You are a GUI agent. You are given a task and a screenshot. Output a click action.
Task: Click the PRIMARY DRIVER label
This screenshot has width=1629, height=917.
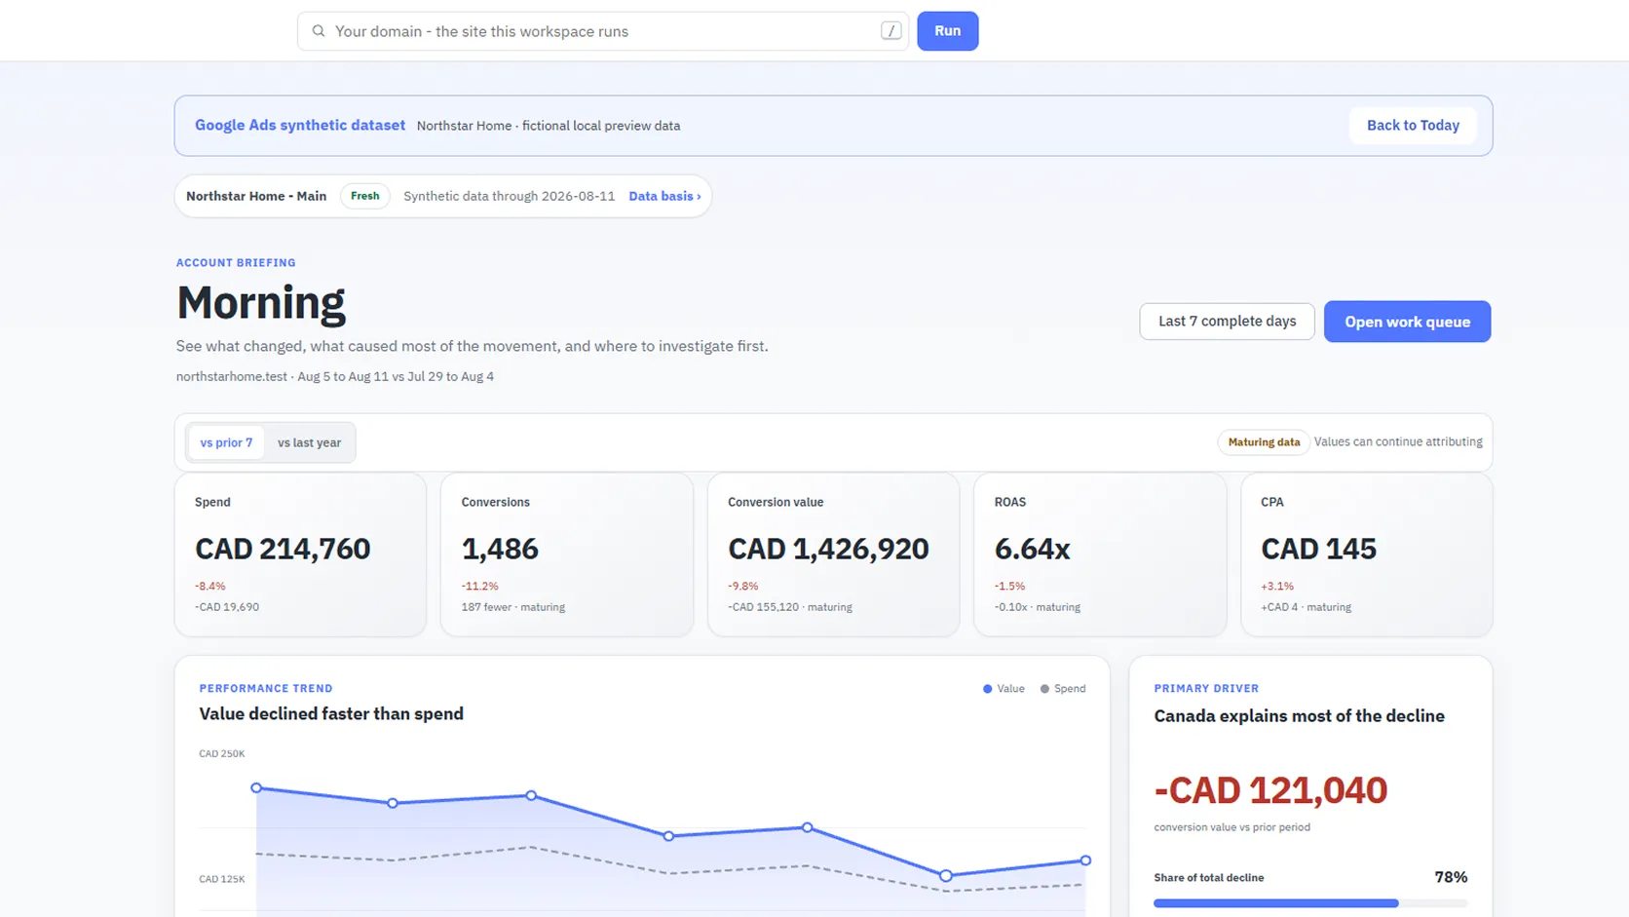coord(1206,689)
